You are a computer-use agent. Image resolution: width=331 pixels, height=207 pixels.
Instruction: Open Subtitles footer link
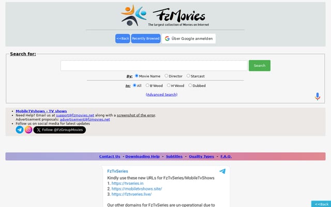[x=174, y=156]
